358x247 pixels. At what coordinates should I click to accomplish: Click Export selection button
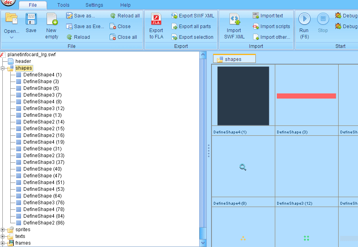[x=192, y=37]
